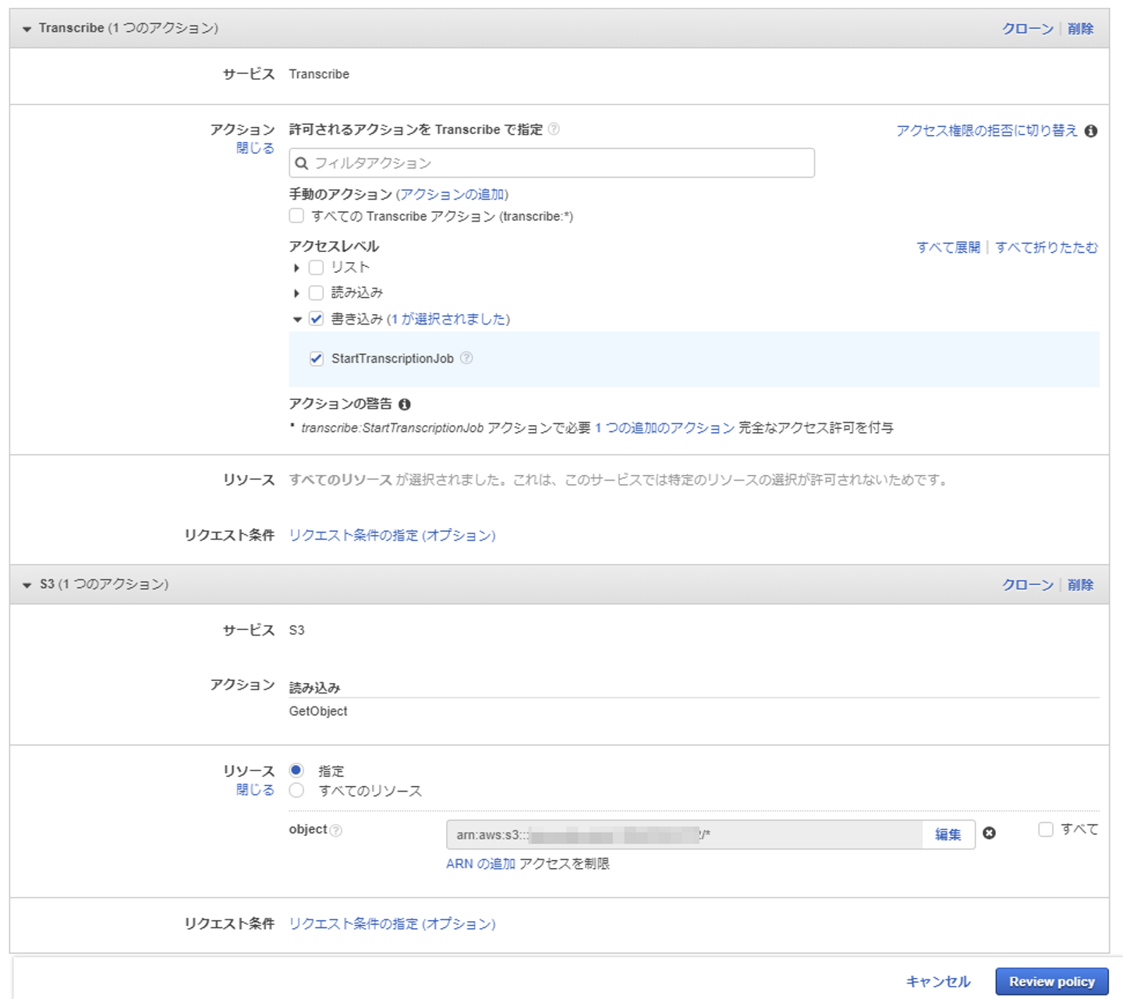The height and width of the screenshot is (999, 1123).
Task: Click help icon beside Transcribe で指定 heading
Action: pyautogui.click(x=554, y=129)
